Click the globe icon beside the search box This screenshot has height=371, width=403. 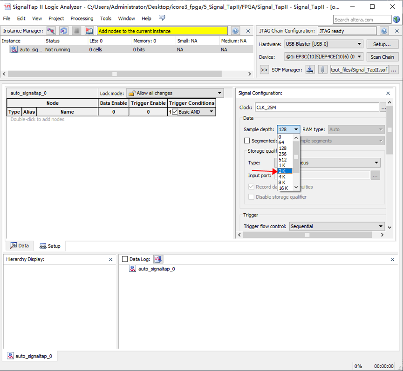point(396,20)
